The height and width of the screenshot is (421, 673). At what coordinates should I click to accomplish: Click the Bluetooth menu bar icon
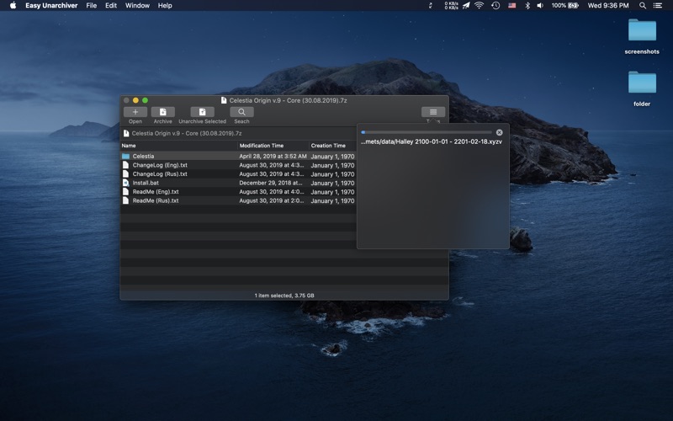[x=527, y=6]
